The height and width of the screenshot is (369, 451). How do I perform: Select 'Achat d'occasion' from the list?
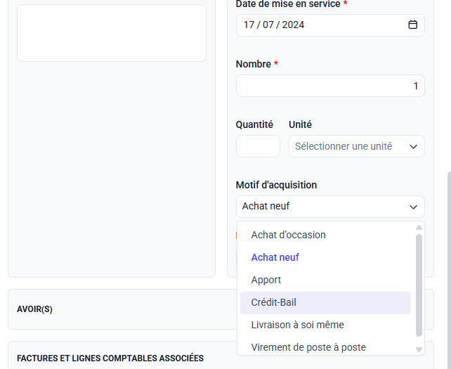click(288, 235)
